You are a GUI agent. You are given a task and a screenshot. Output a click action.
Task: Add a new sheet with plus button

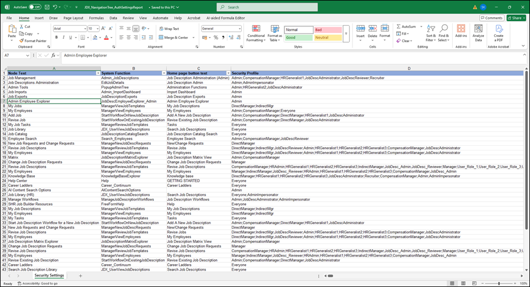80,276
